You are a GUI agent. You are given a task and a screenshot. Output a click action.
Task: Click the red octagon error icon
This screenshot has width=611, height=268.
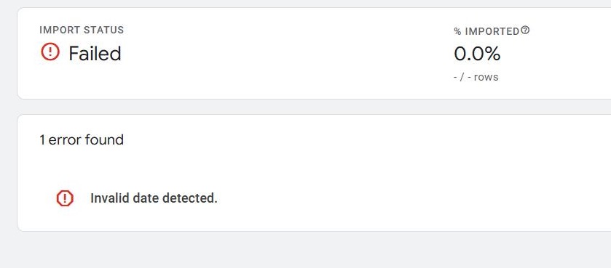pos(65,198)
